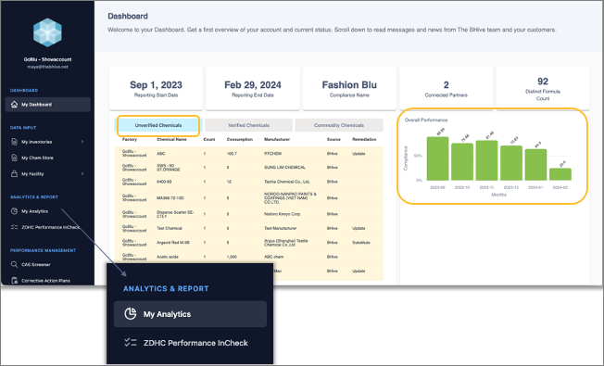Open CAS Screener menu item
The width and height of the screenshot is (604, 366).
click(x=36, y=264)
